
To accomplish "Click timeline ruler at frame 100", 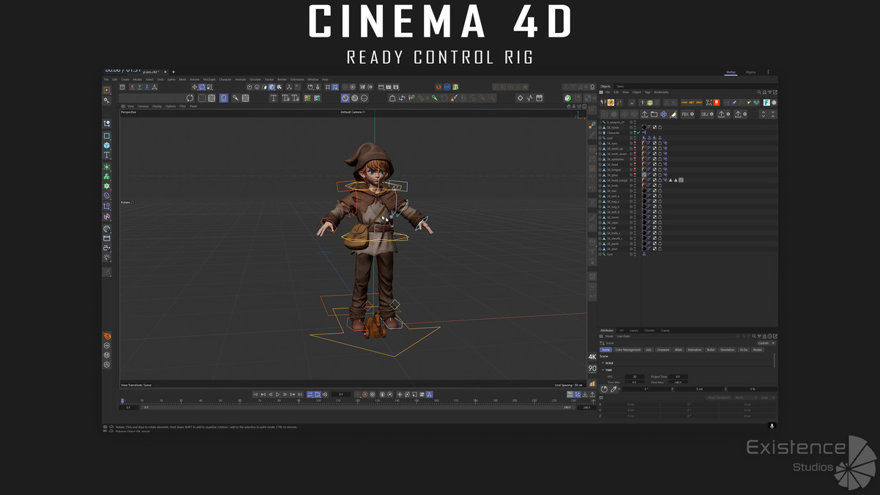I will pyautogui.click(x=318, y=400).
